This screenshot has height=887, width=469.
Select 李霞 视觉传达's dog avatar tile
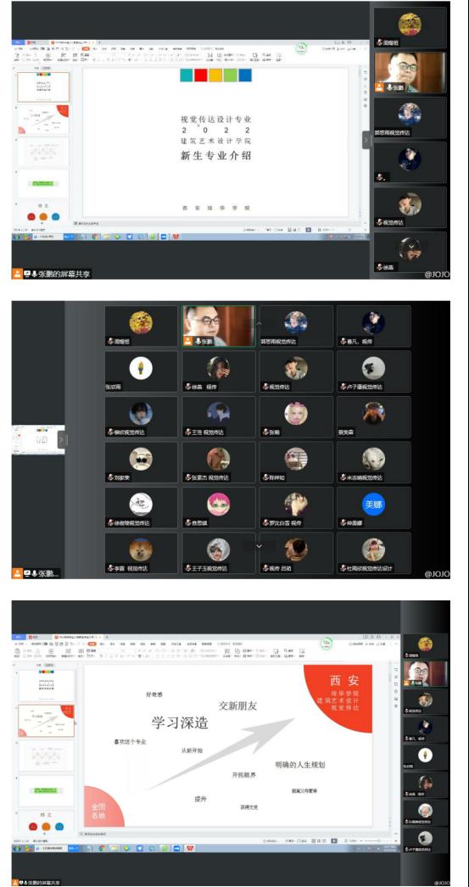point(141,553)
